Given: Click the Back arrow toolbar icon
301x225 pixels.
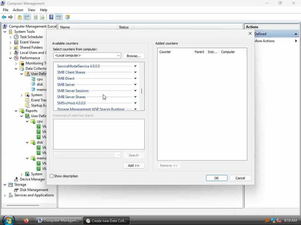Looking at the screenshot, I should pyautogui.click(x=4, y=17).
